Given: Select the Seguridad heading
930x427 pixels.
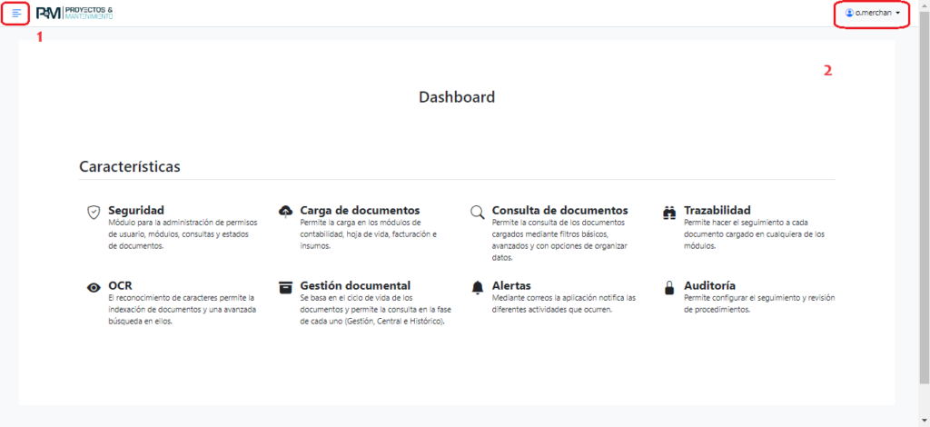Looking at the screenshot, I should (135, 210).
